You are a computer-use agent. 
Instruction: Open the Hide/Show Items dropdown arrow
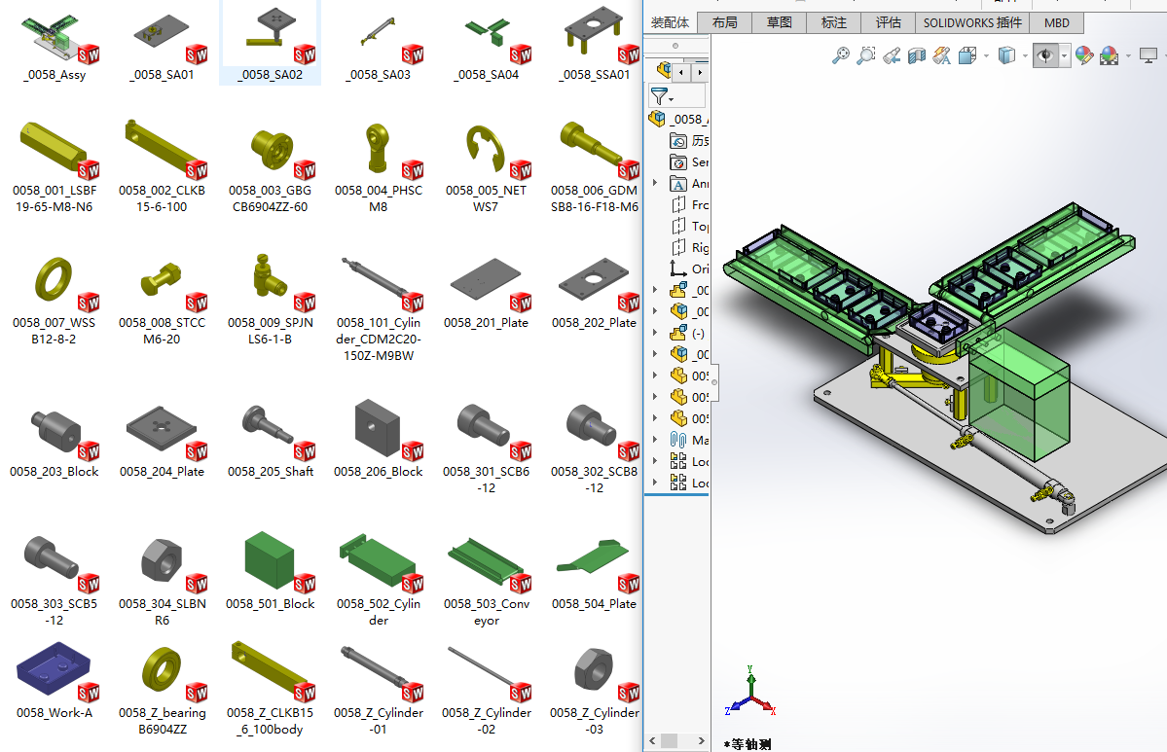(1064, 56)
